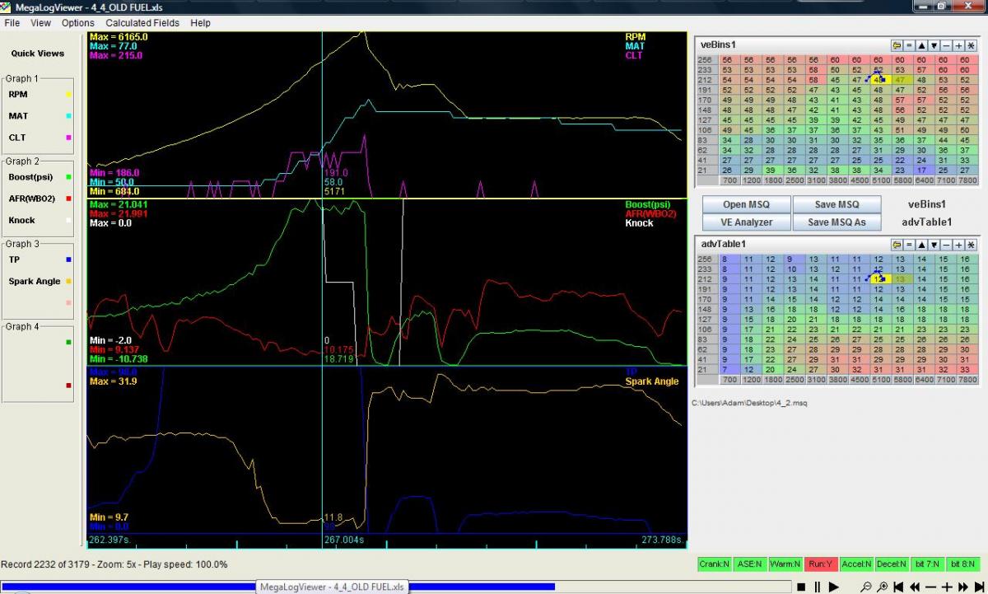Click the yellow undo arrow on veBins1 table
This screenshot has height=594, width=988.
896,45
